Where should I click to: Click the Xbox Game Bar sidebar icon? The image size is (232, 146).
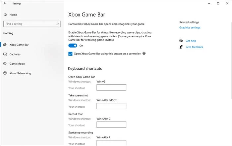pos(5,45)
